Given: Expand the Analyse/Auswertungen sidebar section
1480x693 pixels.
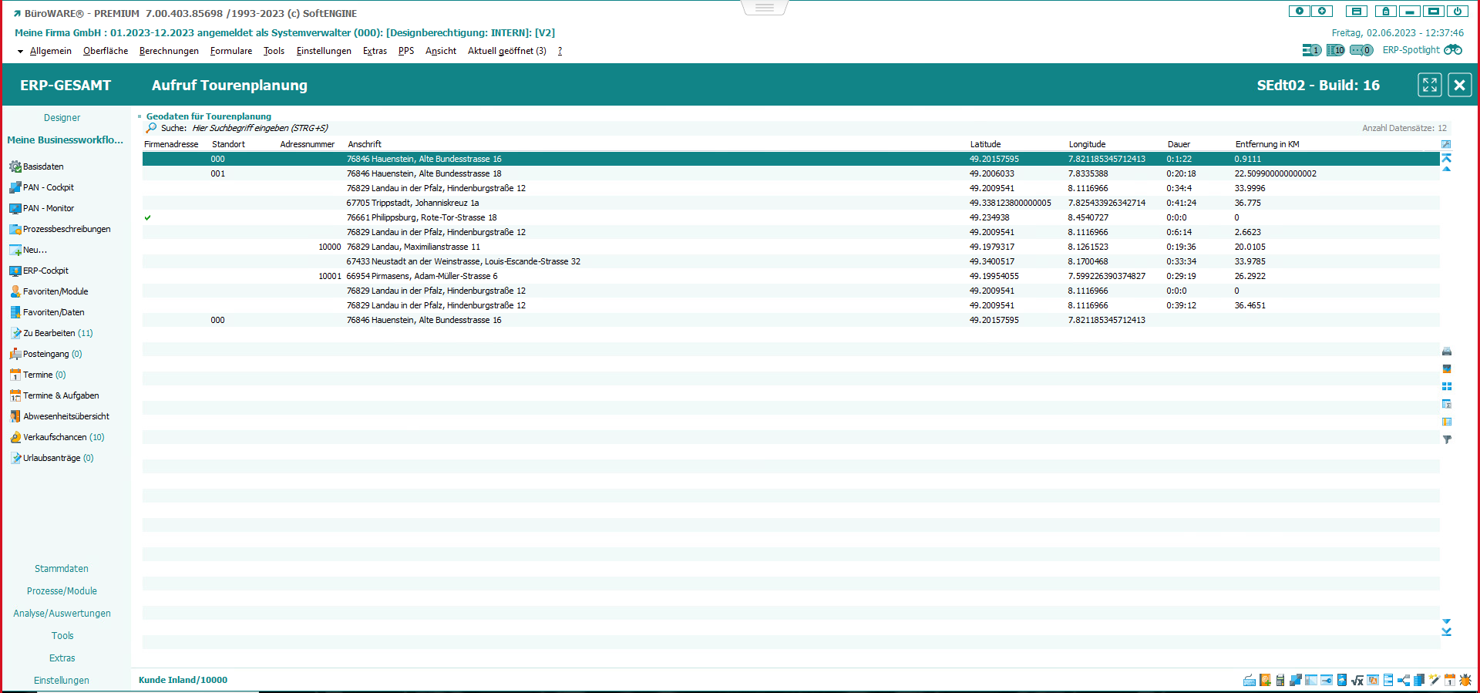Looking at the screenshot, I should (62, 614).
